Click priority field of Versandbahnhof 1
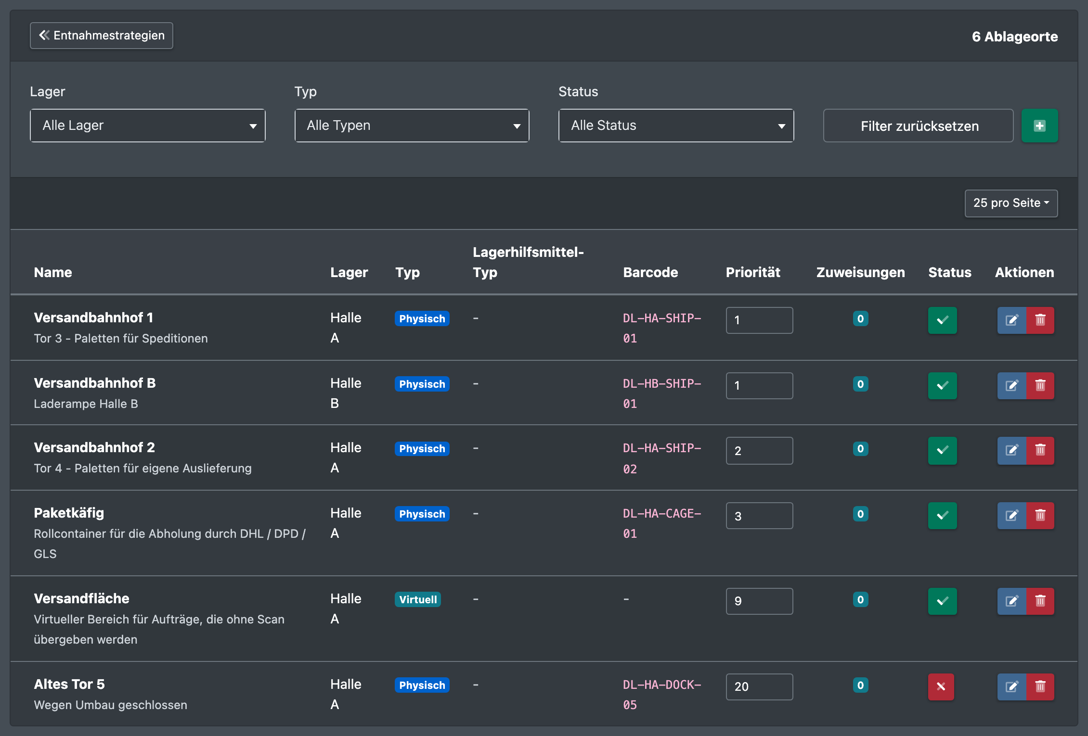This screenshot has width=1088, height=736. (x=760, y=320)
